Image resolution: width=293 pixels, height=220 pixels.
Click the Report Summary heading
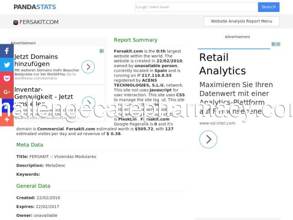click(136, 40)
